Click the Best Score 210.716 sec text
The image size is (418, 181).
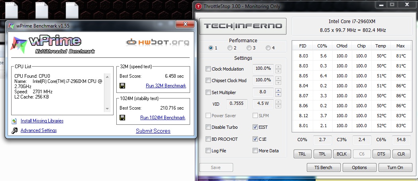point(172,108)
